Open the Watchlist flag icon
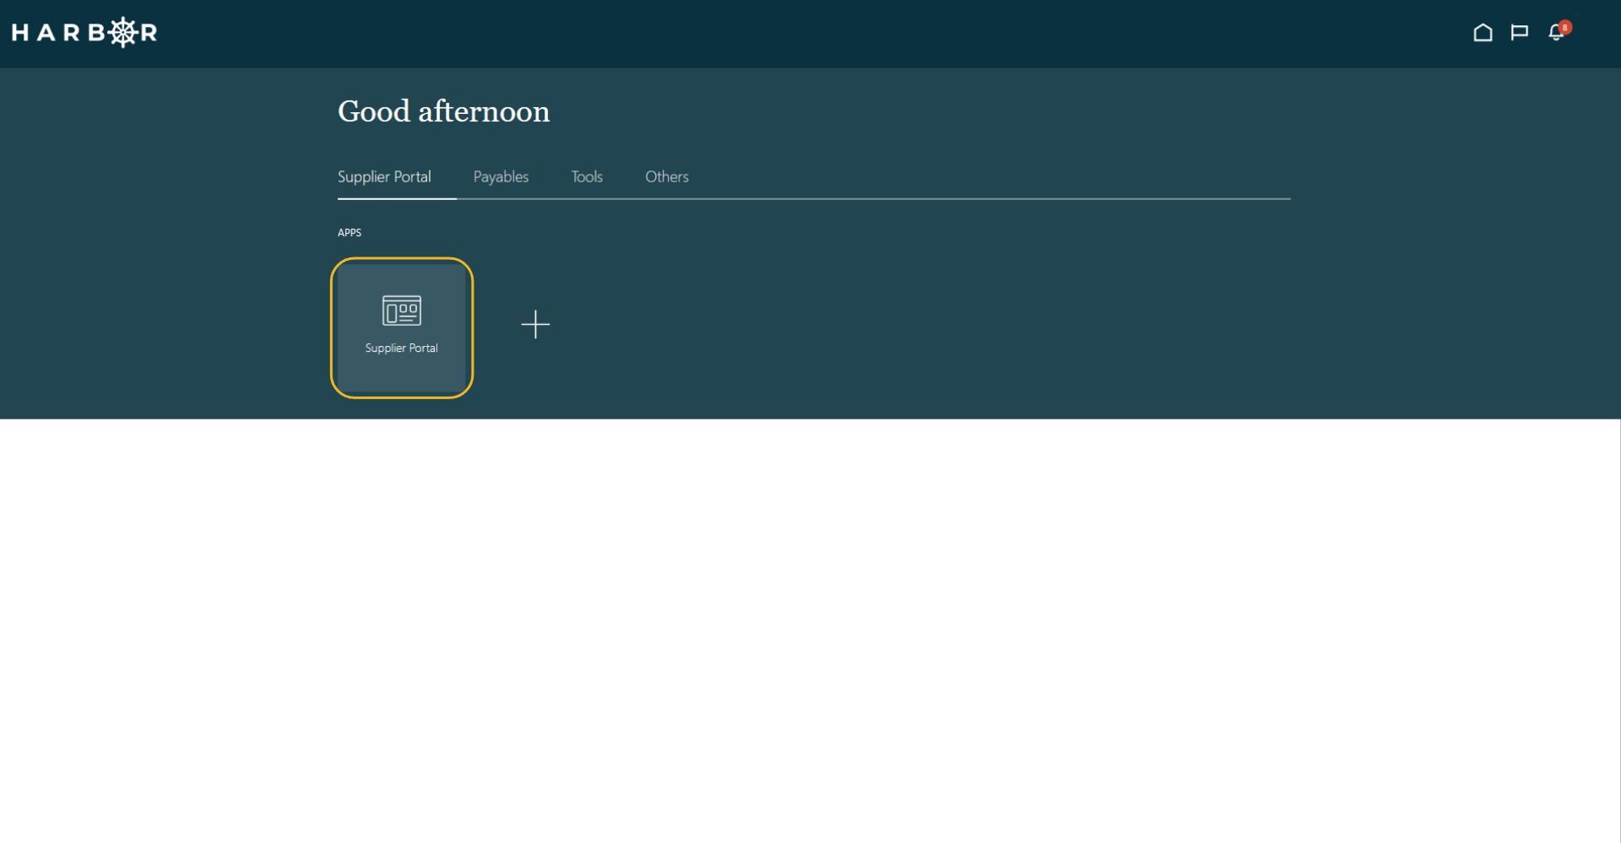 (1520, 33)
